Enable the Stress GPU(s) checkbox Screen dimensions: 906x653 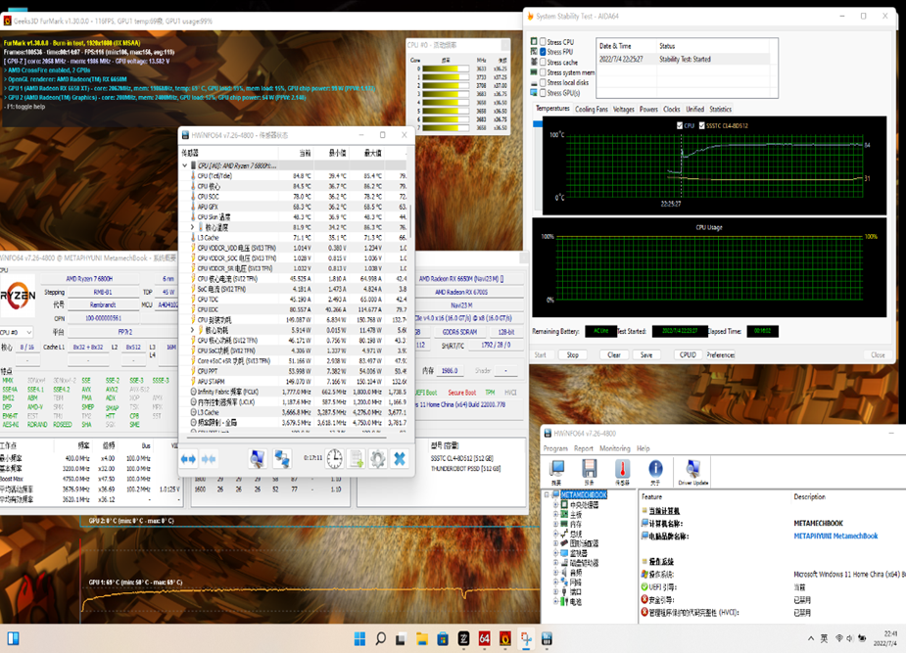click(543, 92)
